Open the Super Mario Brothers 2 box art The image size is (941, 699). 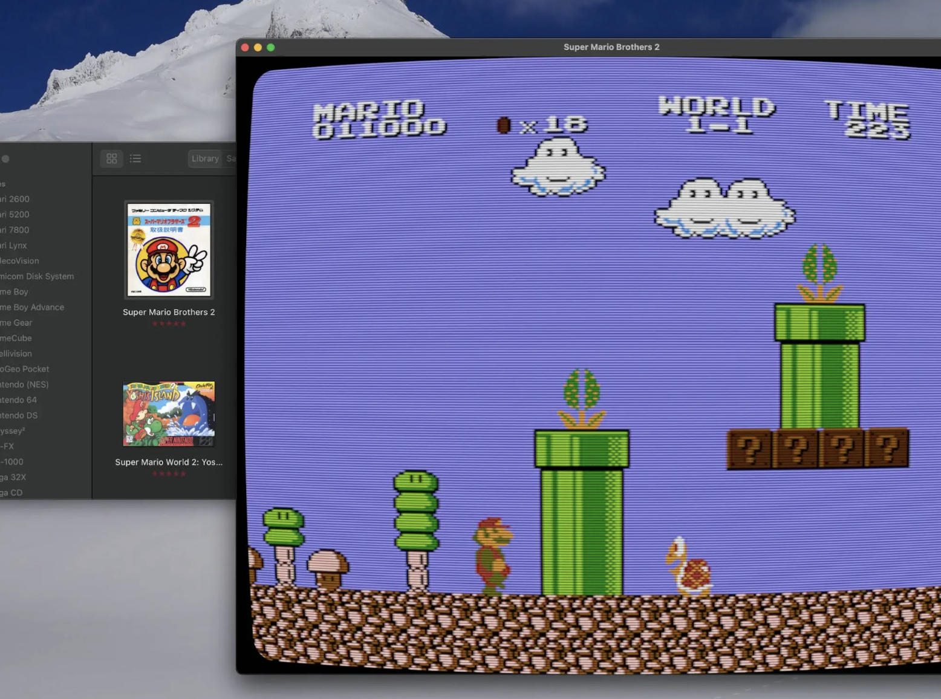pos(168,250)
